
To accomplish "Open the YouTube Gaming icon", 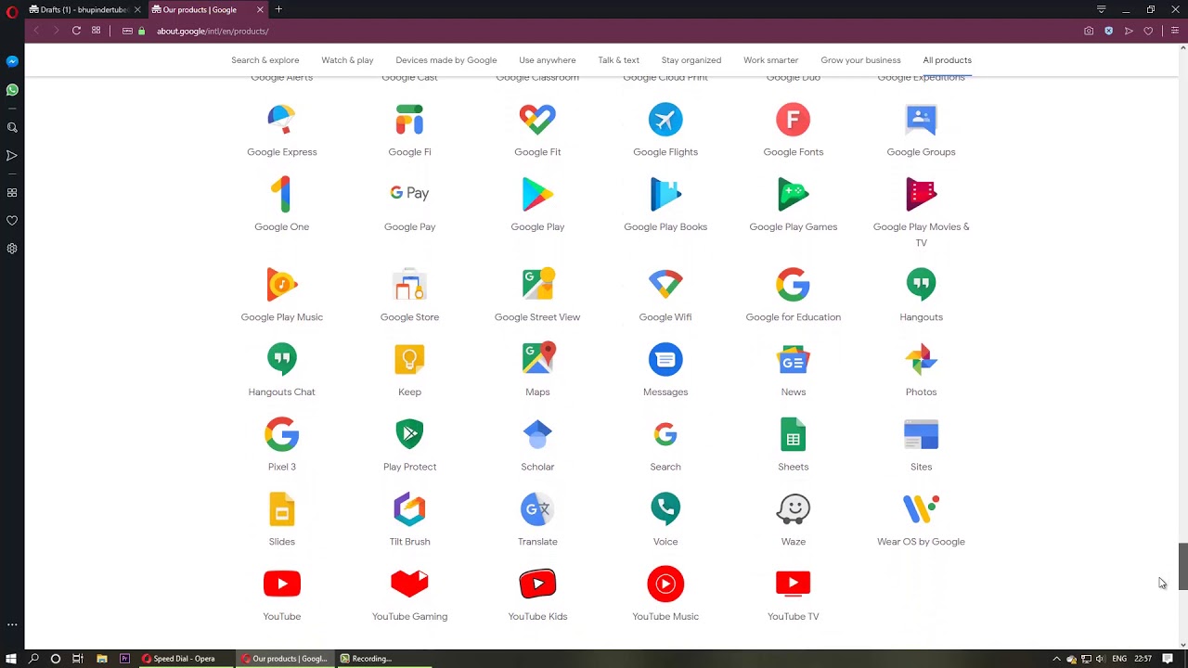I will coord(409,584).
